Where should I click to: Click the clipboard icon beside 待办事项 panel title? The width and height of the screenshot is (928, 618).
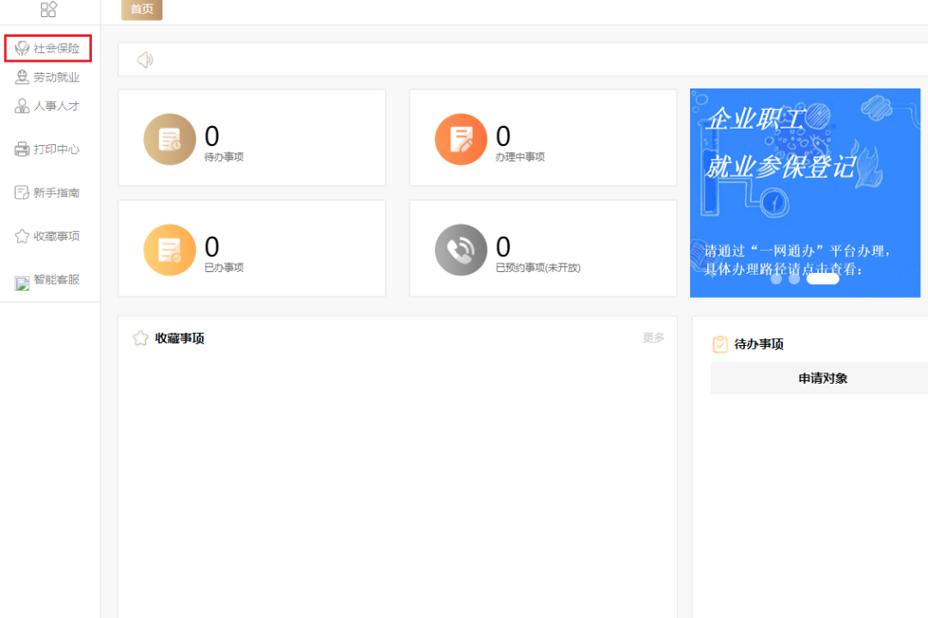click(720, 343)
